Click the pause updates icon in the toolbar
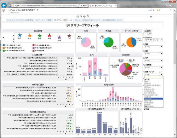 (x=84, y=16)
